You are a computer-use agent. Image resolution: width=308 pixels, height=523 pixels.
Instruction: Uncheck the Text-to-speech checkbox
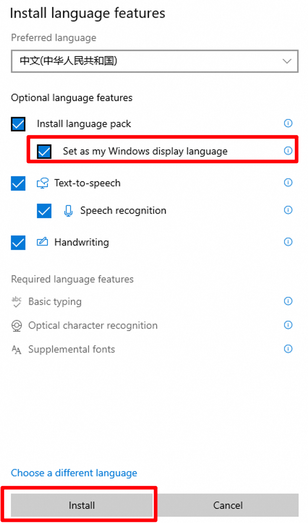[x=18, y=183]
